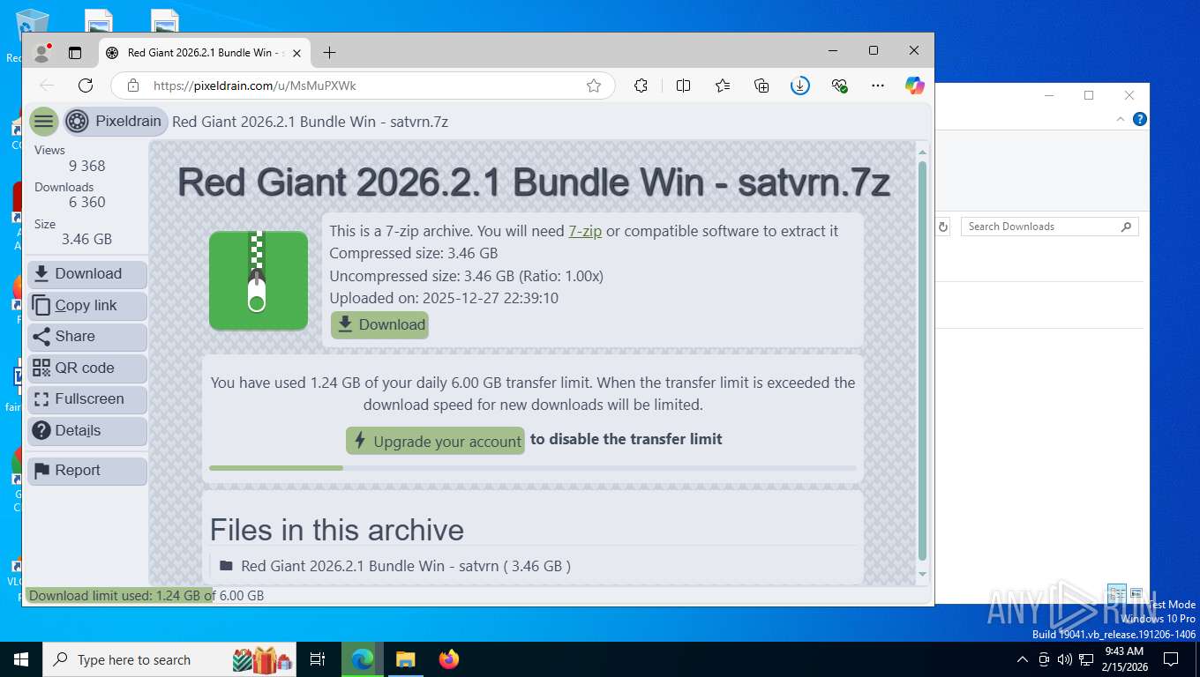This screenshot has height=677, width=1200.
Task: Download the file from the sidebar
Action: [x=87, y=274]
